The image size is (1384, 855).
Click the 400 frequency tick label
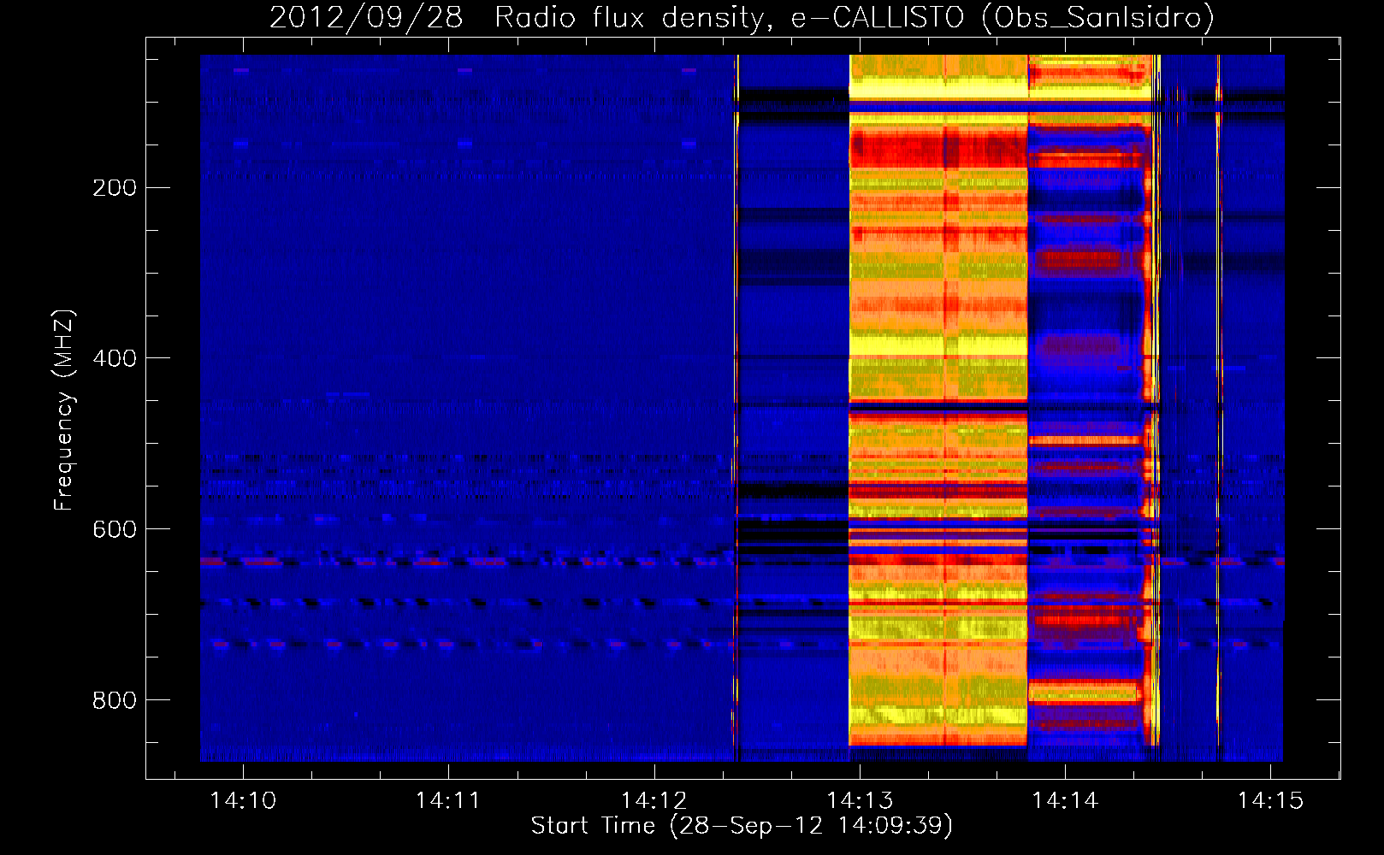tap(115, 358)
